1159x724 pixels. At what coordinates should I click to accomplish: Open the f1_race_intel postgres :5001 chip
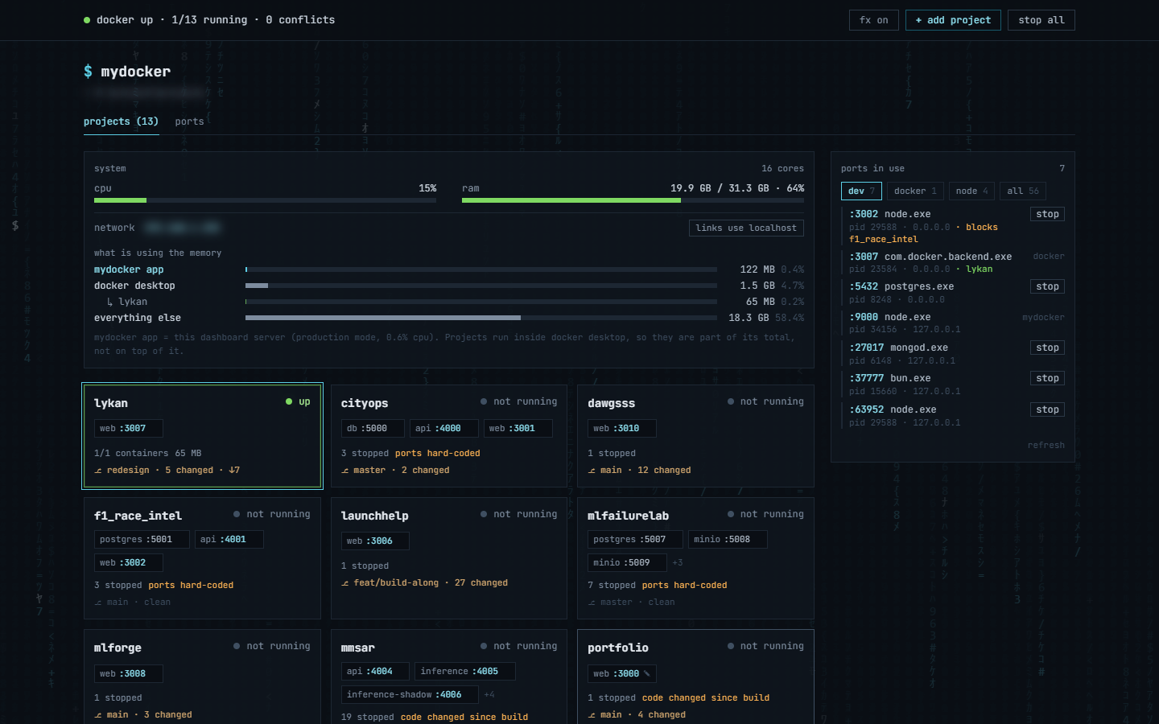tap(142, 540)
